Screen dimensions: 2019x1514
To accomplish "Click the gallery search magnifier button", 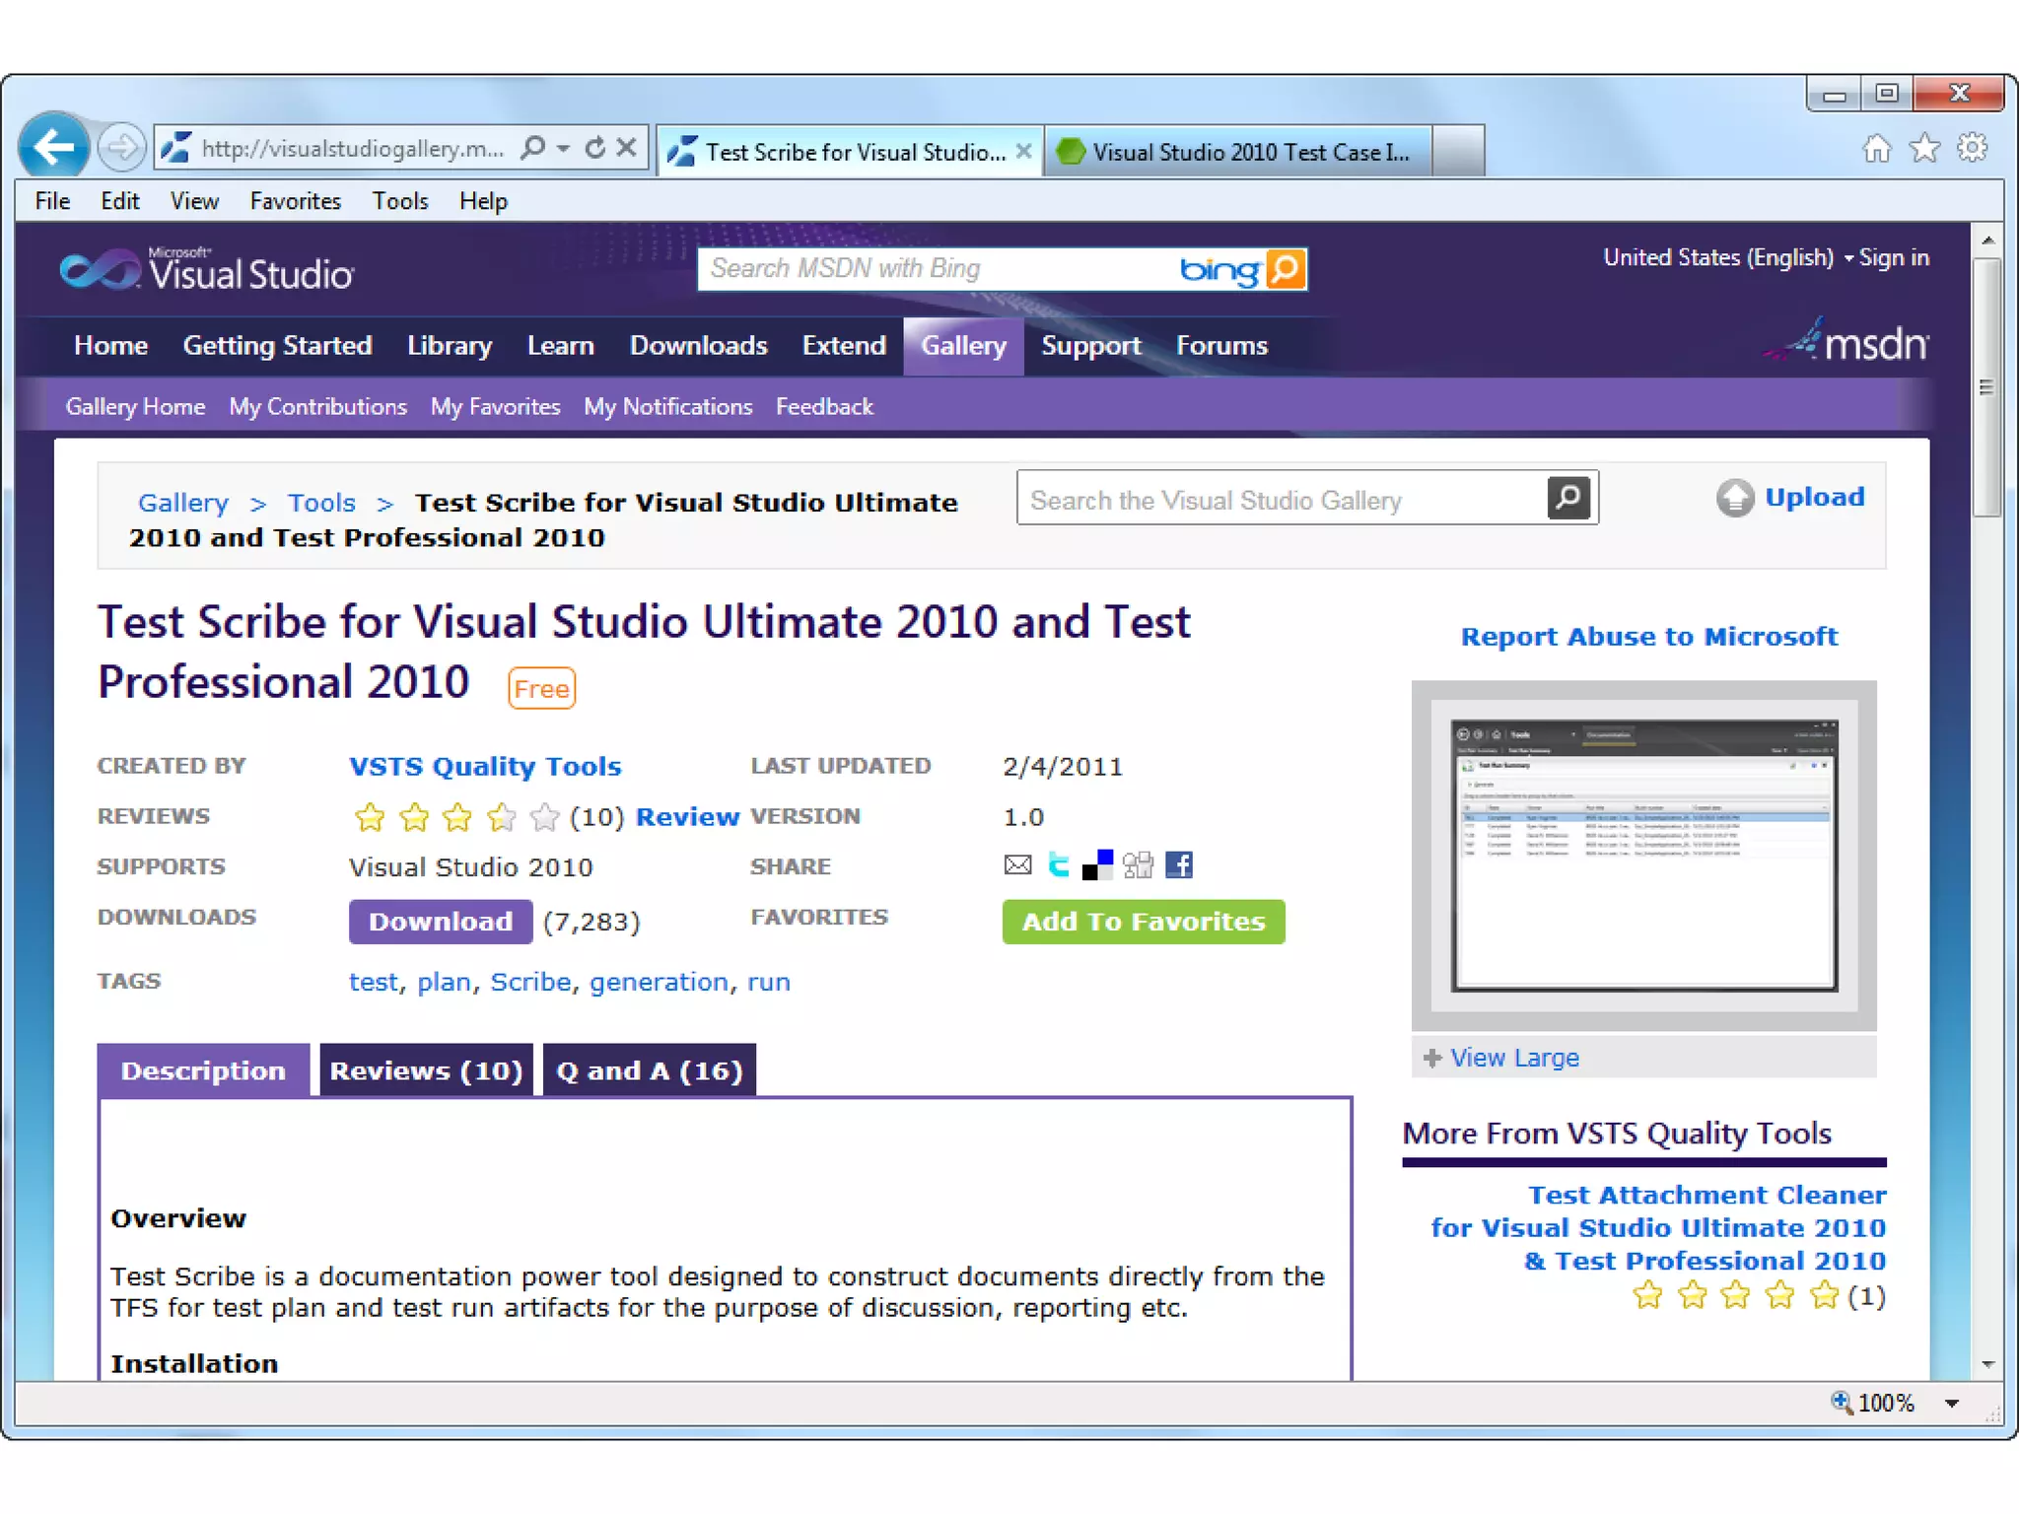I will pos(1567,498).
